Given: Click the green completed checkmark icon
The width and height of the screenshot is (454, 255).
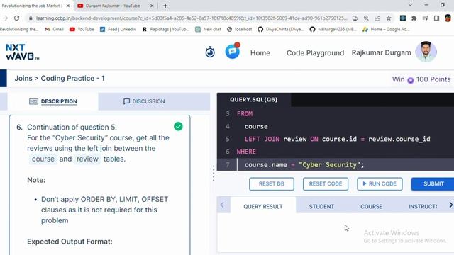Looking at the screenshot, I should (x=178, y=126).
